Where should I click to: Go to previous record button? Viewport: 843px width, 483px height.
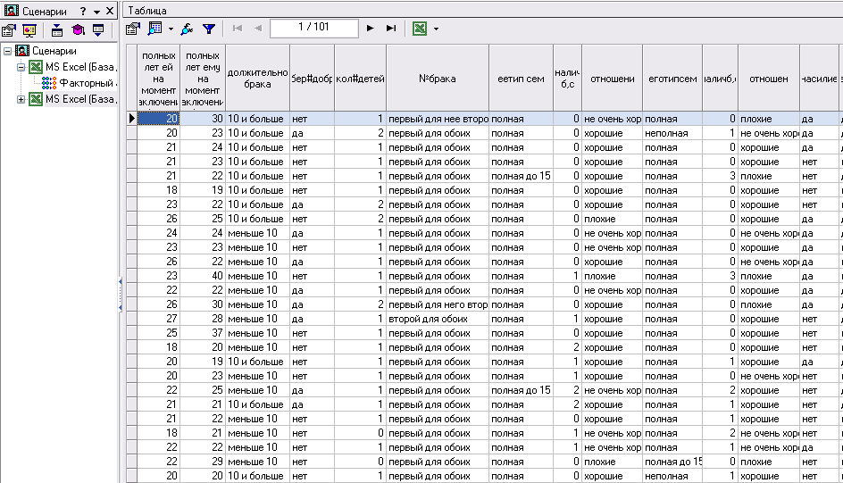pos(258,29)
